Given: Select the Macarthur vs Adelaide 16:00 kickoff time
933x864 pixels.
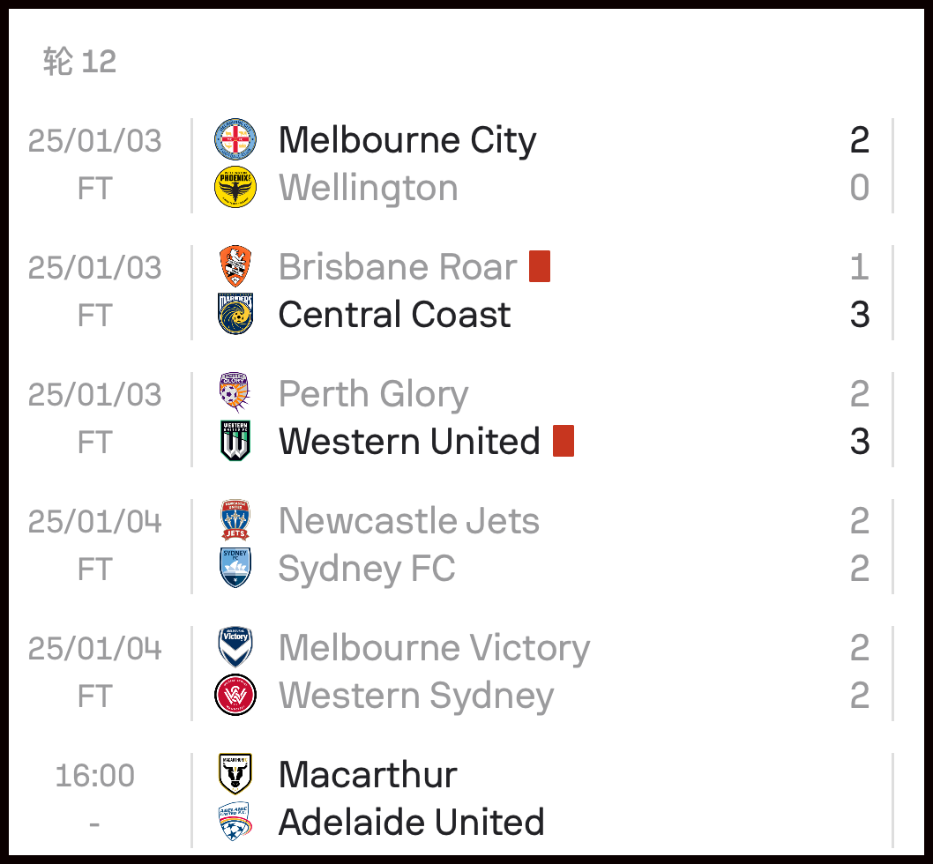Looking at the screenshot, I should [94, 775].
